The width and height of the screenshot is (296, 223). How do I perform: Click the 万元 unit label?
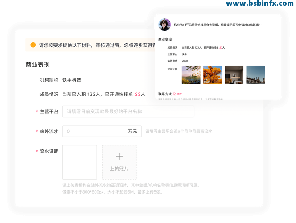coord(132,132)
